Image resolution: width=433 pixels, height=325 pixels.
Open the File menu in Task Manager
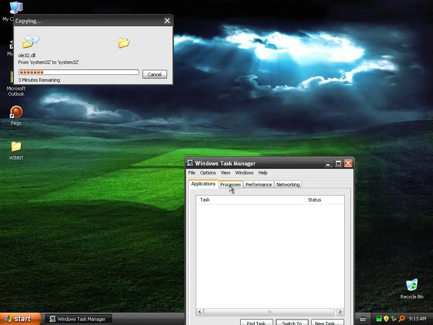pyautogui.click(x=192, y=173)
